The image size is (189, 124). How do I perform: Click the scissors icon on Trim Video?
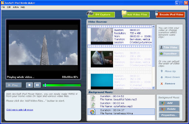pyautogui.click(x=161, y=47)
